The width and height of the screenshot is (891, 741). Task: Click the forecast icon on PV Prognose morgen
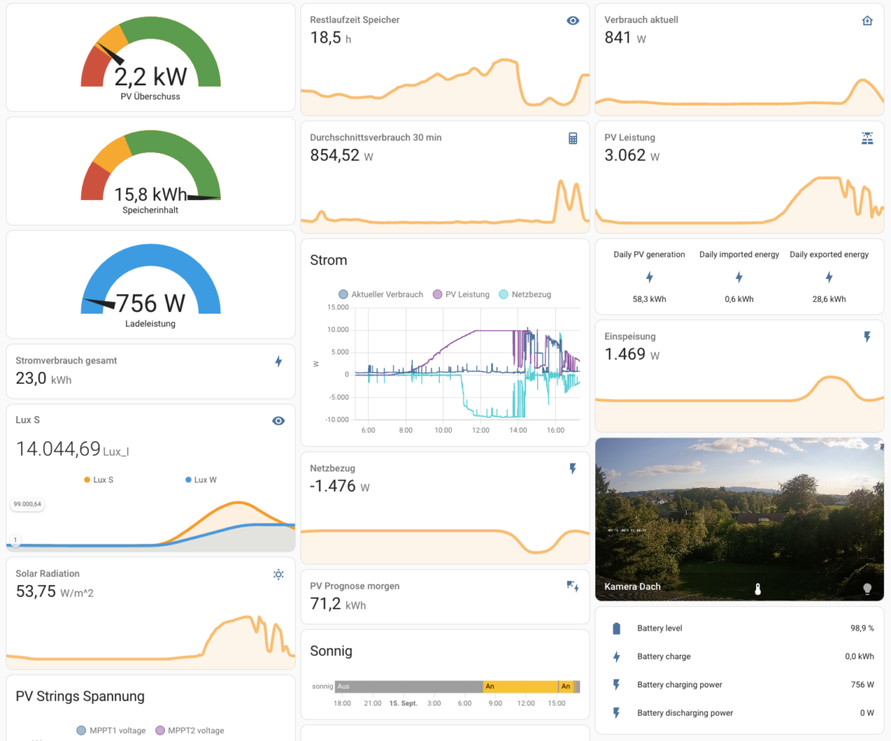pyautogui.click(x=573, y=586)
